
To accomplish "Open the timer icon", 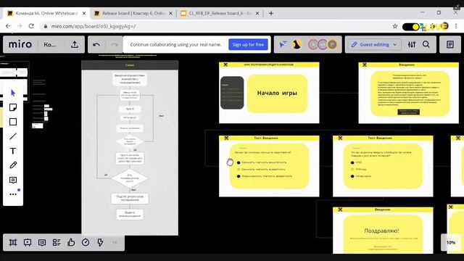I will point(86,243).
